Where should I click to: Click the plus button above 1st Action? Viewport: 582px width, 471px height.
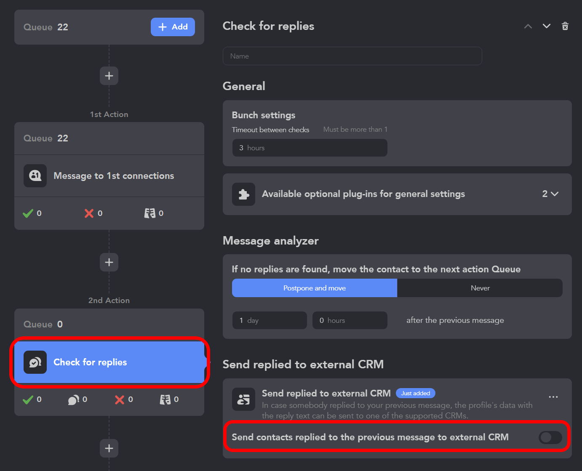pos(109,76)
